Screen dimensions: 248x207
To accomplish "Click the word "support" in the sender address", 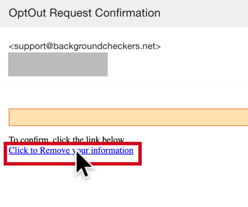I will point(29,47).
